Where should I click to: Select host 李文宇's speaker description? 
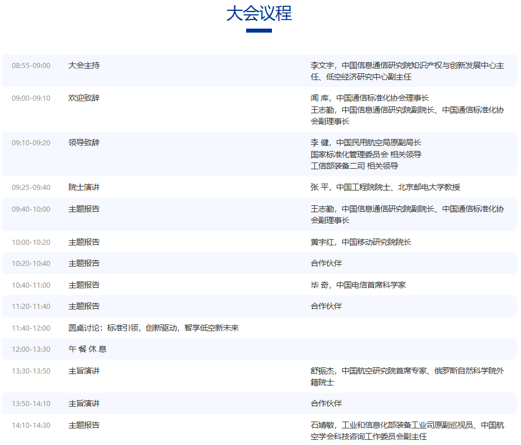[x=407, y=71]
